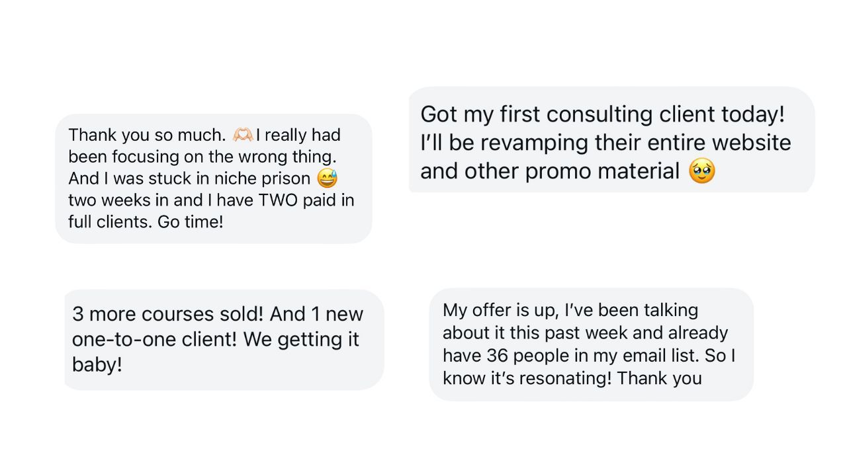Screen dimensions: 847x476
Task: Click the text 'one-to-one client!'
Action: [155, 339]
